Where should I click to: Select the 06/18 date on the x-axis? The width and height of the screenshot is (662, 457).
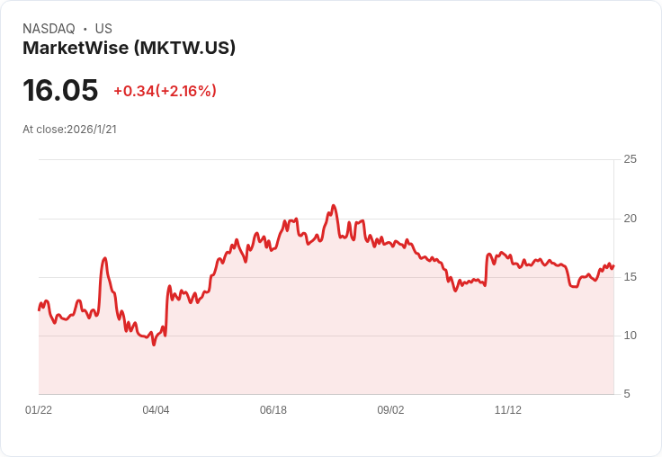point(273,410)
